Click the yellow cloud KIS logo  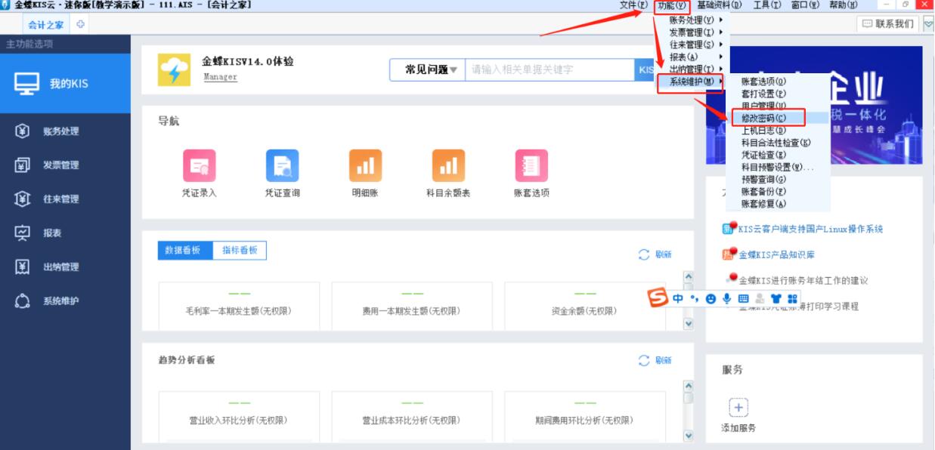click(x=175, y=69)
